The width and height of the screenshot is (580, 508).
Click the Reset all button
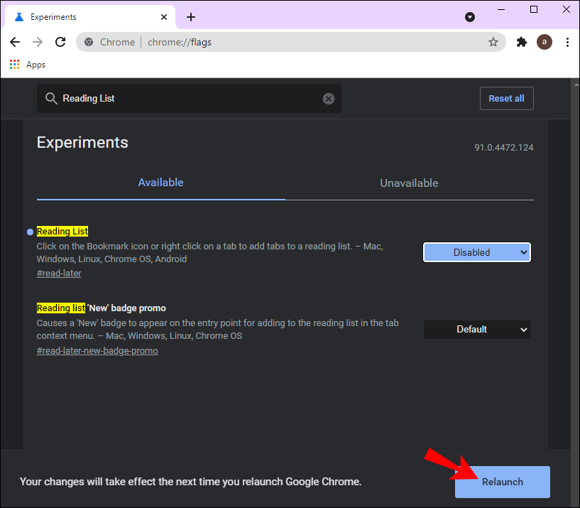point(506,99)
